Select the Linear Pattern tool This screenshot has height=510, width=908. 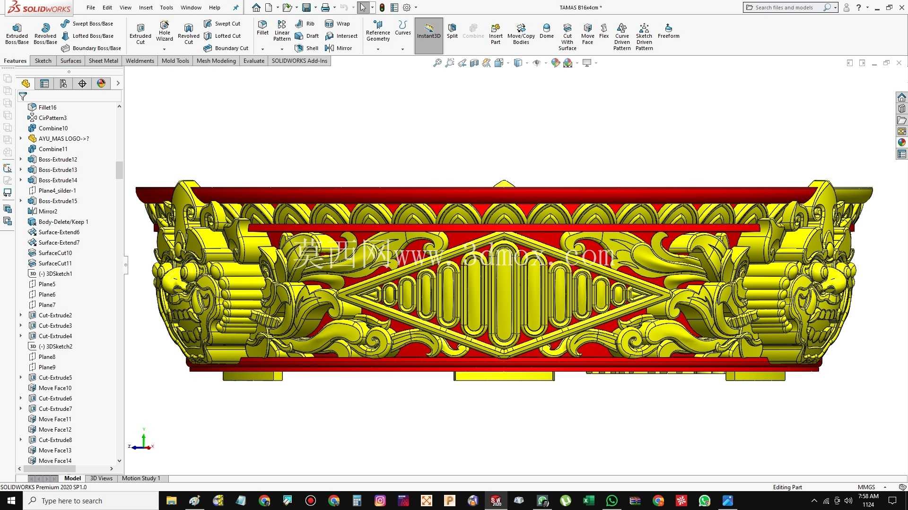pos(282,31)
